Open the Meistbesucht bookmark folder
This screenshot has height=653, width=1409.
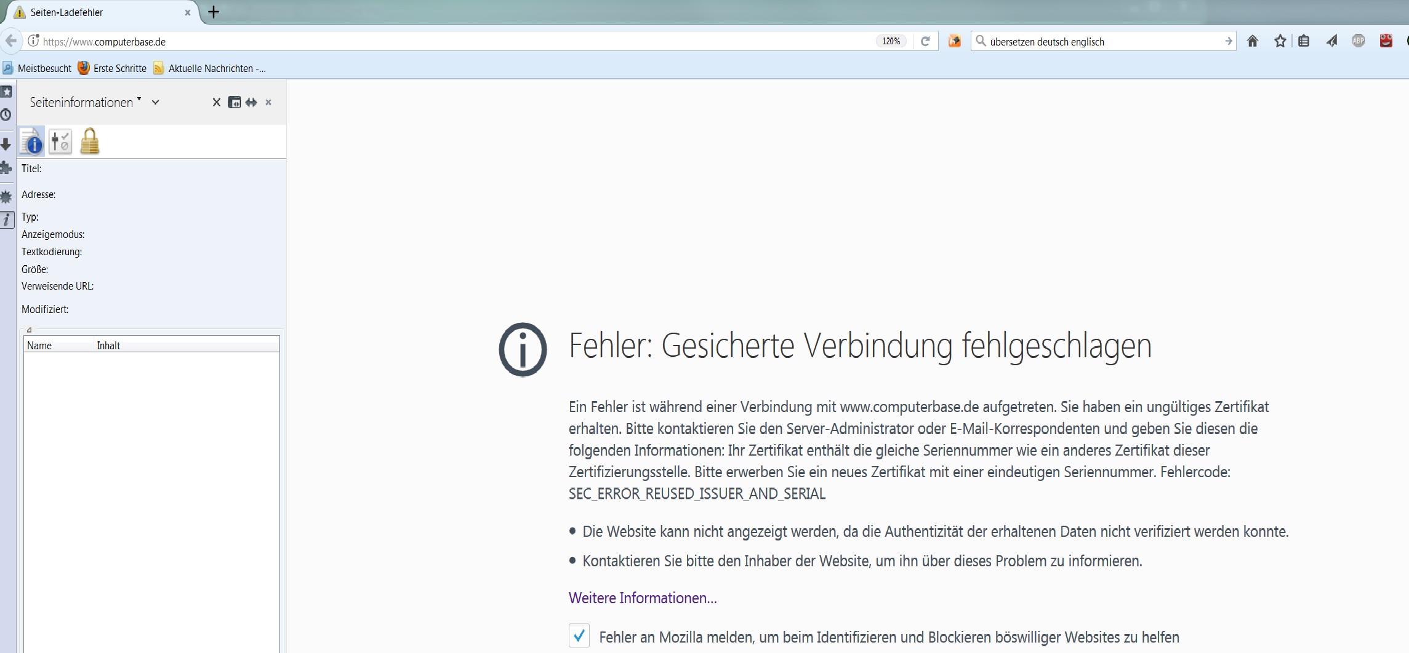38,68
